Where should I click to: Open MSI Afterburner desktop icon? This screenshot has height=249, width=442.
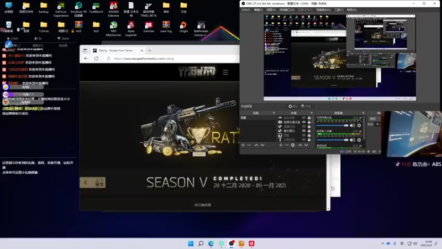tap(113, 29)
